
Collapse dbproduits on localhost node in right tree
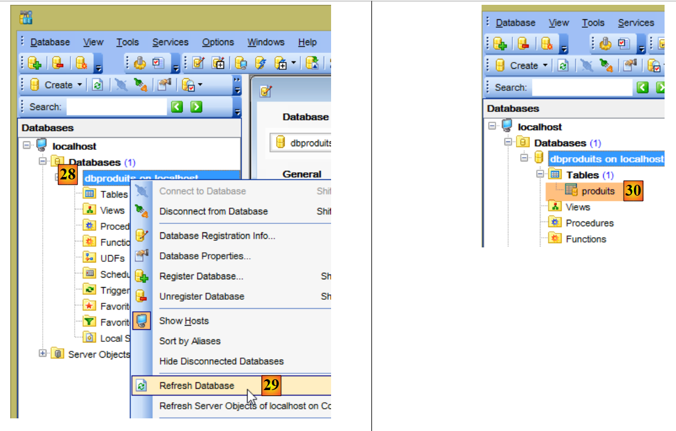524,158
